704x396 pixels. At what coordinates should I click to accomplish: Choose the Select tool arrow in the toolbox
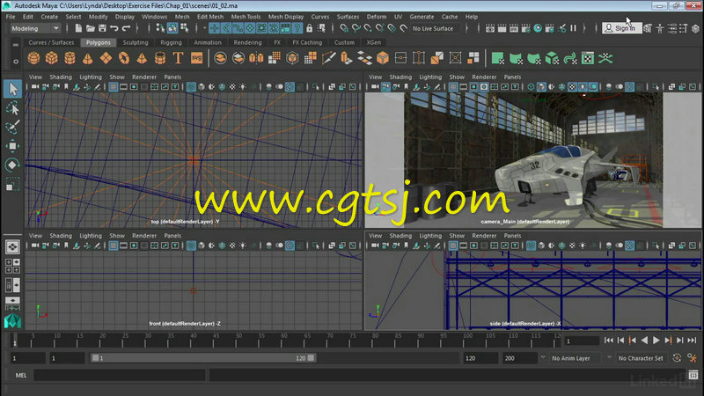pyautogui.click(x=12, y=89)
